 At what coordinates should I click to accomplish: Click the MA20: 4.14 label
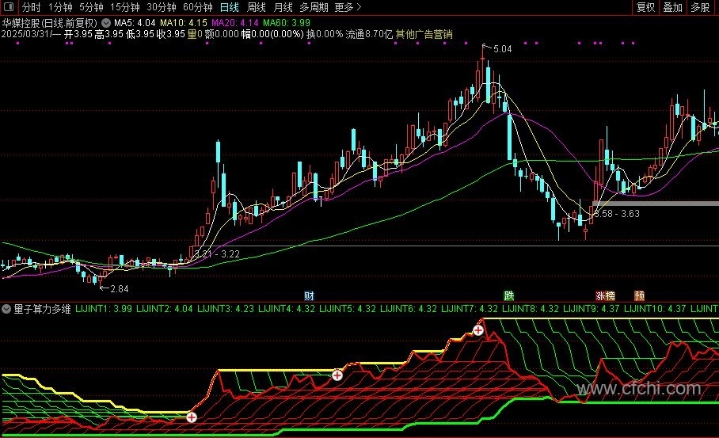pyautogui.click(x=235, y=22)
